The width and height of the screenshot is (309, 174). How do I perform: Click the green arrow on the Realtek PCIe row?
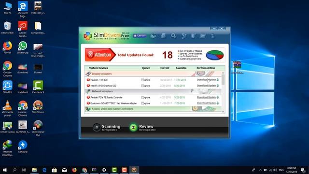218,97
